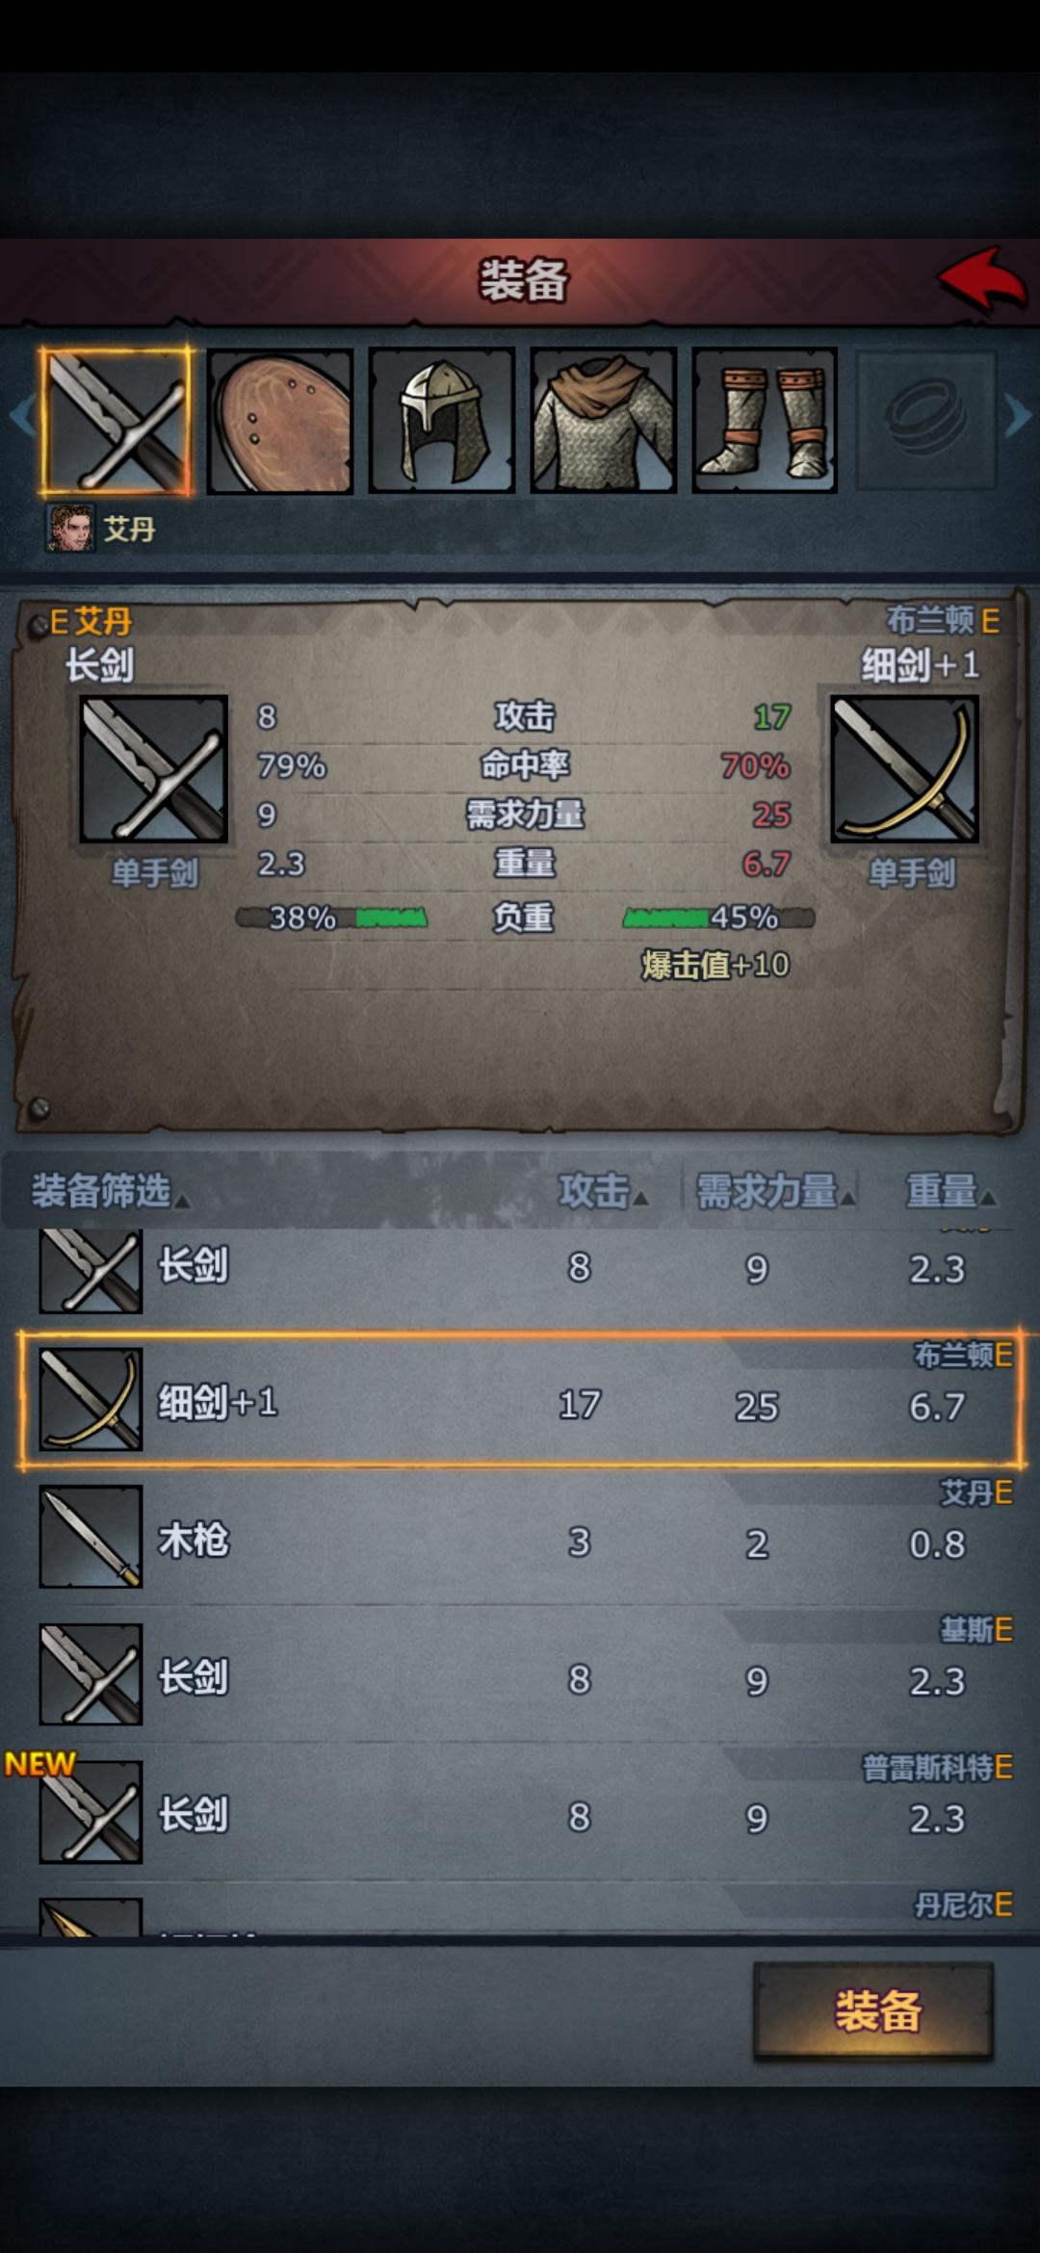The width and height of the screenshot is (1040, 2253).
Task: Select the boots equipment slot
Action: (765, 421)
